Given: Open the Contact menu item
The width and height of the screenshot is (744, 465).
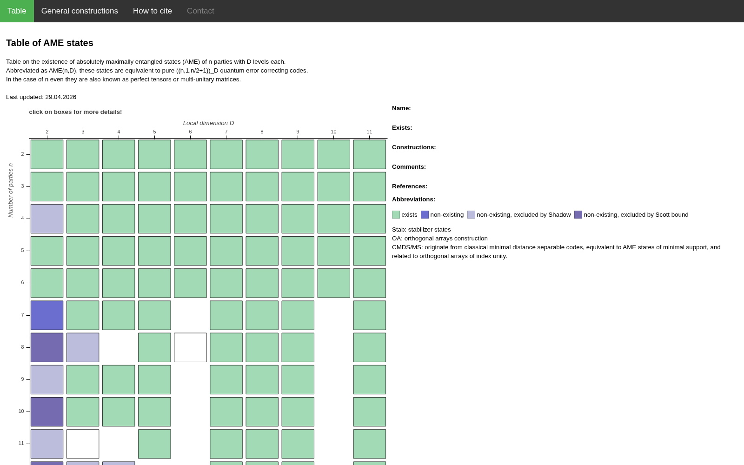Looking at the screenshot, I should pos(200,11).
